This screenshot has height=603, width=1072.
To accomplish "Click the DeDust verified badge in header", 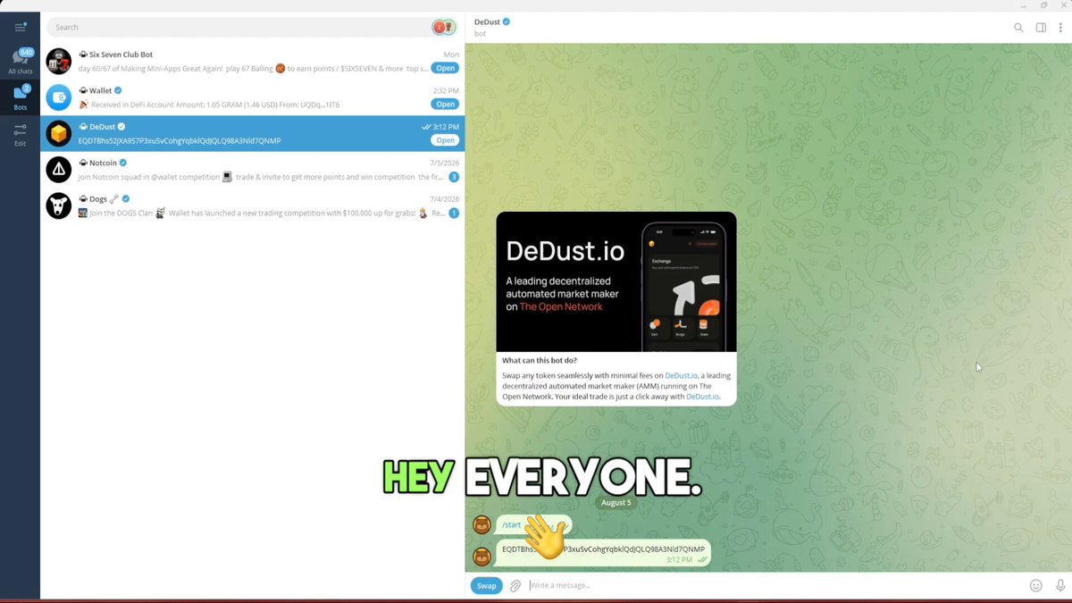I will pyautogui.click(x=507, y=21).
